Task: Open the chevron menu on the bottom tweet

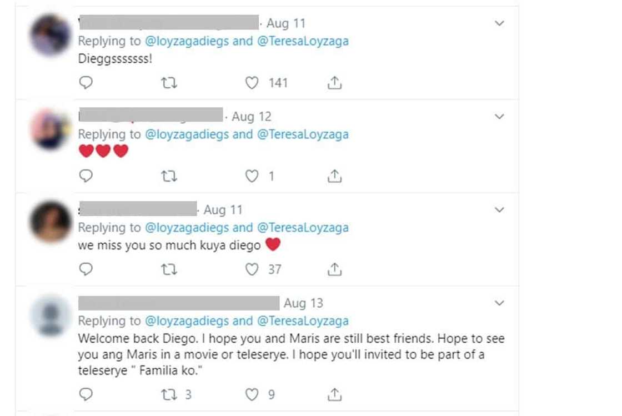Action: pyautogui.click(x=499, y=303)
